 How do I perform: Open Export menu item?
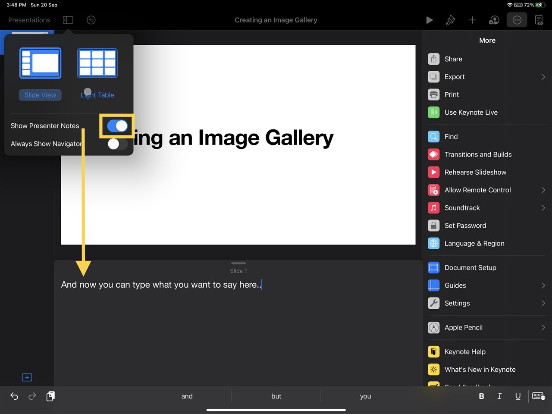[x=487, y=77]
